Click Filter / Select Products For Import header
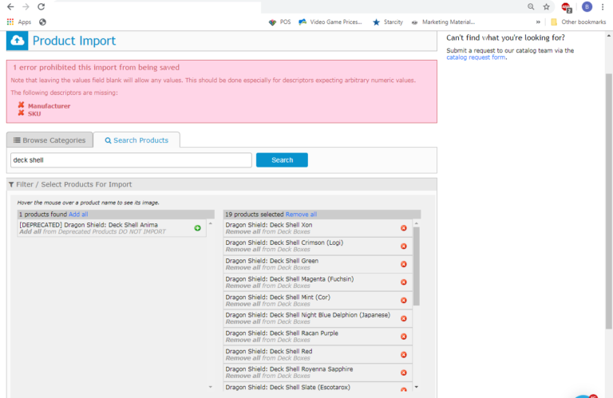 (222, 184)
